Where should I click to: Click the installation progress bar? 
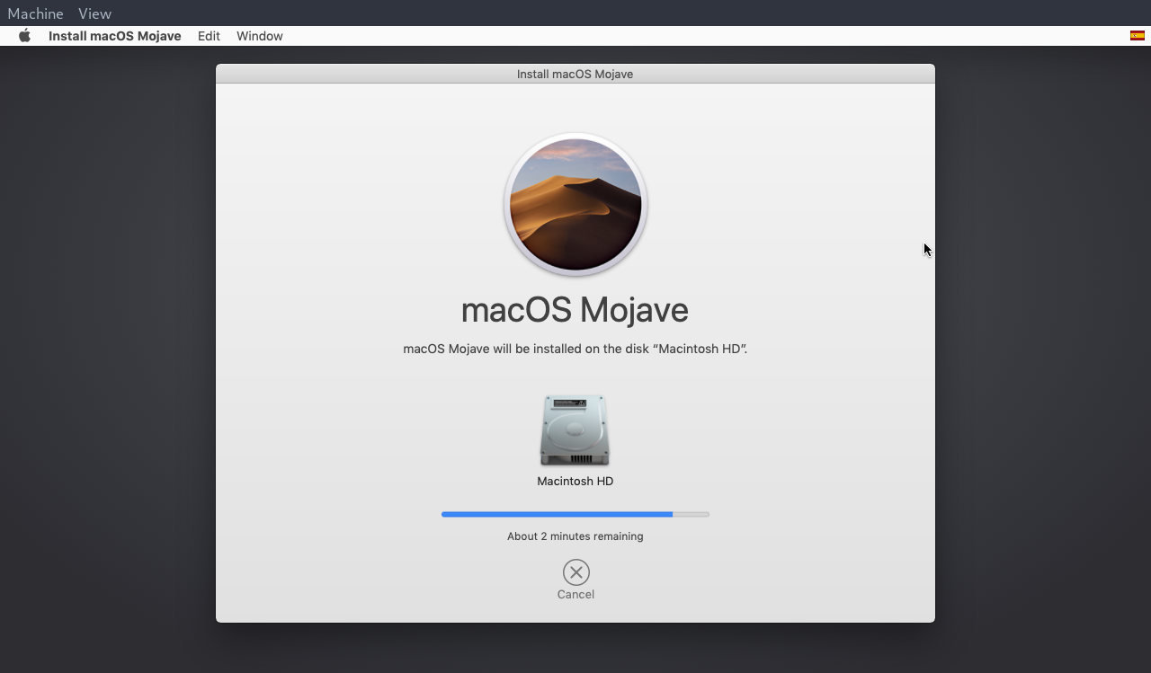tap(575, 514)
